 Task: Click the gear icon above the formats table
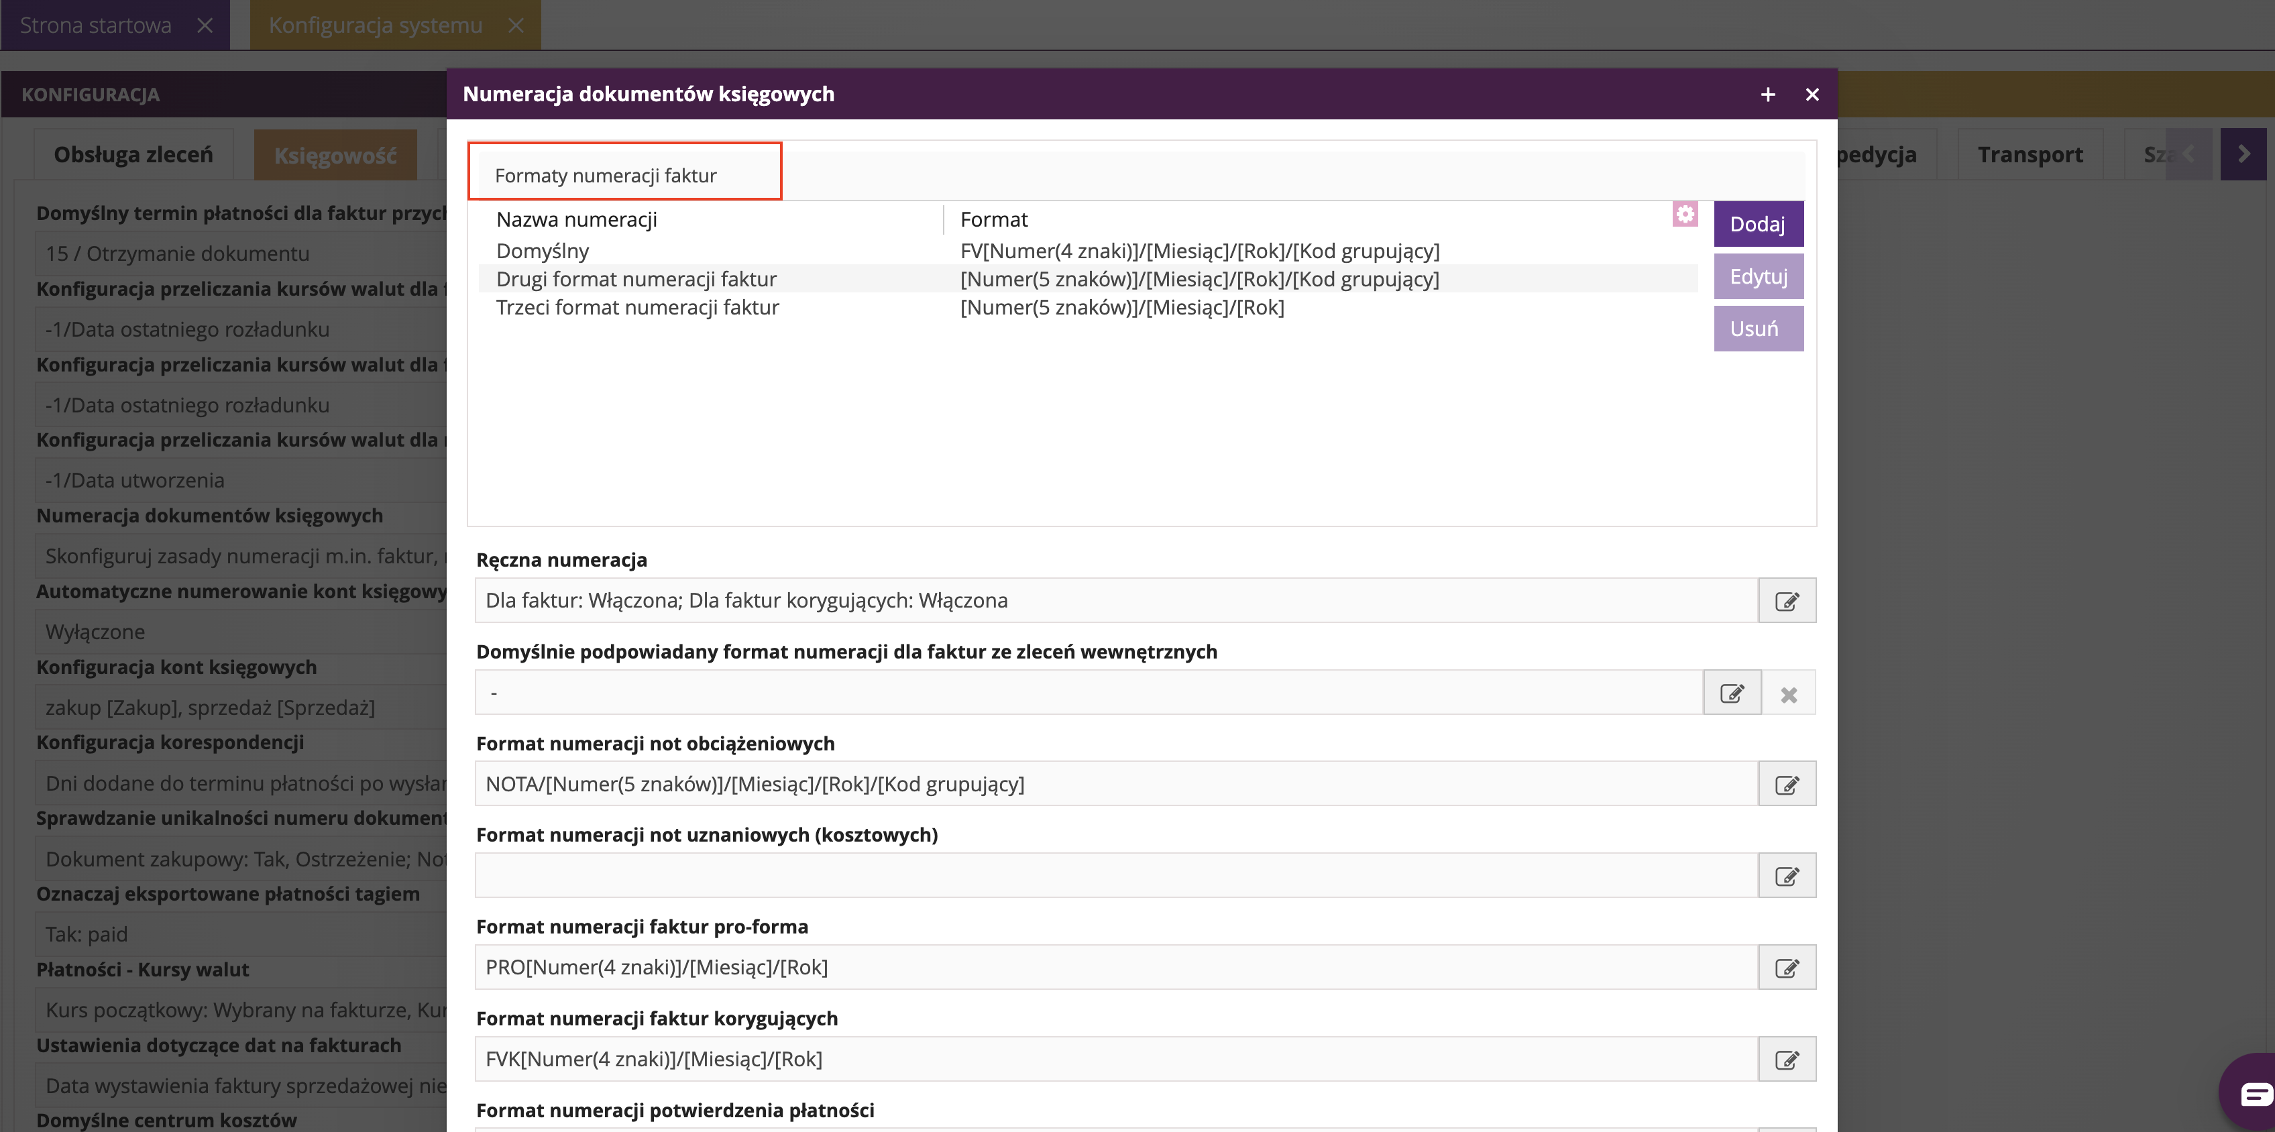(1684, 215)
